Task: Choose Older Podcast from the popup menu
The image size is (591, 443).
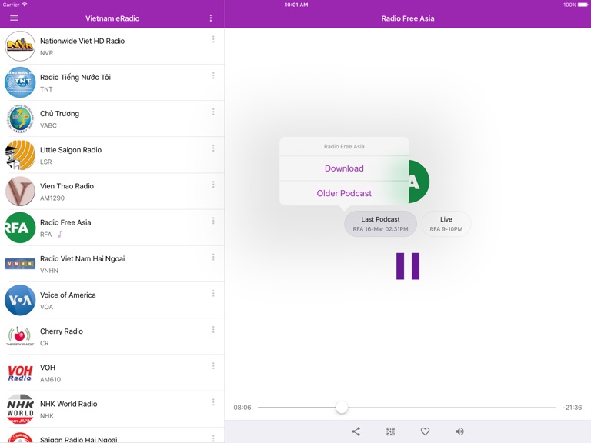Action: (344, 193)
